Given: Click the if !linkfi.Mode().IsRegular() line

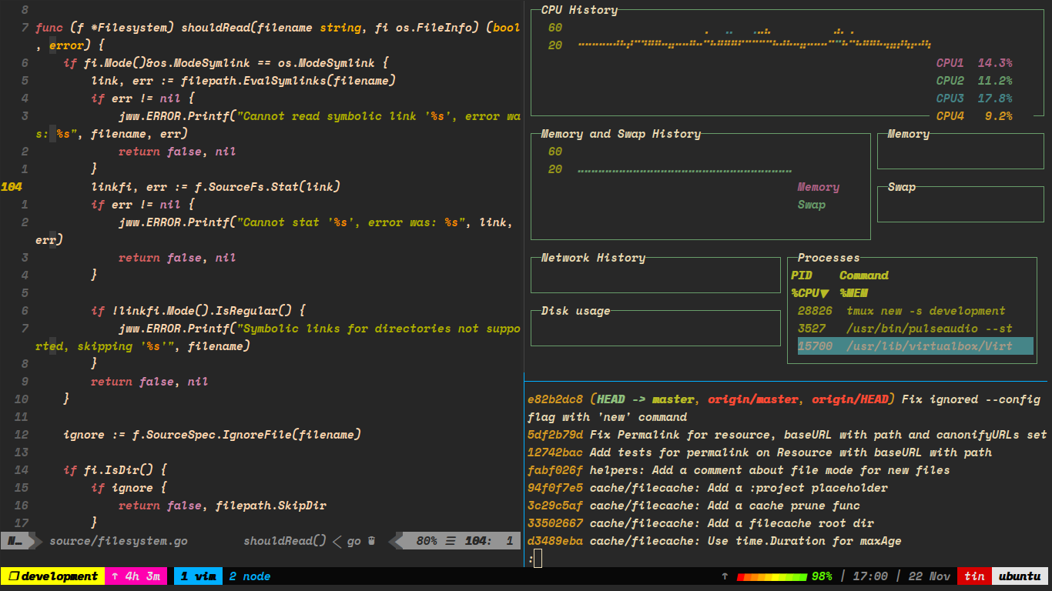Looking at the screenshot, I should [198, 311].
